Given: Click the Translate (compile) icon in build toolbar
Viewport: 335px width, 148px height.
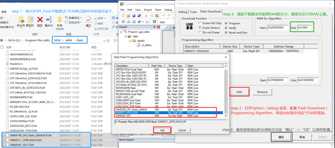Looking at the screenshot, I should click(x=123, y=22).
